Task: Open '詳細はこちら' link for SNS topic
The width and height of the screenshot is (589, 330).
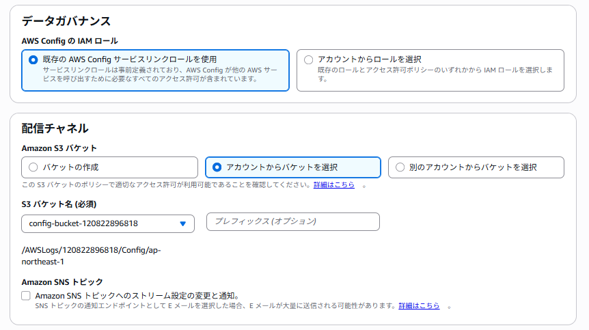Action: click(x=419, y=305)
